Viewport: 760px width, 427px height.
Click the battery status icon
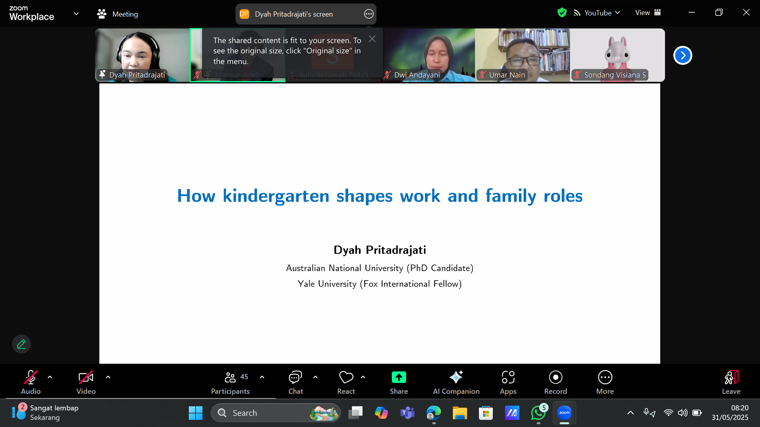click(697, 413)
